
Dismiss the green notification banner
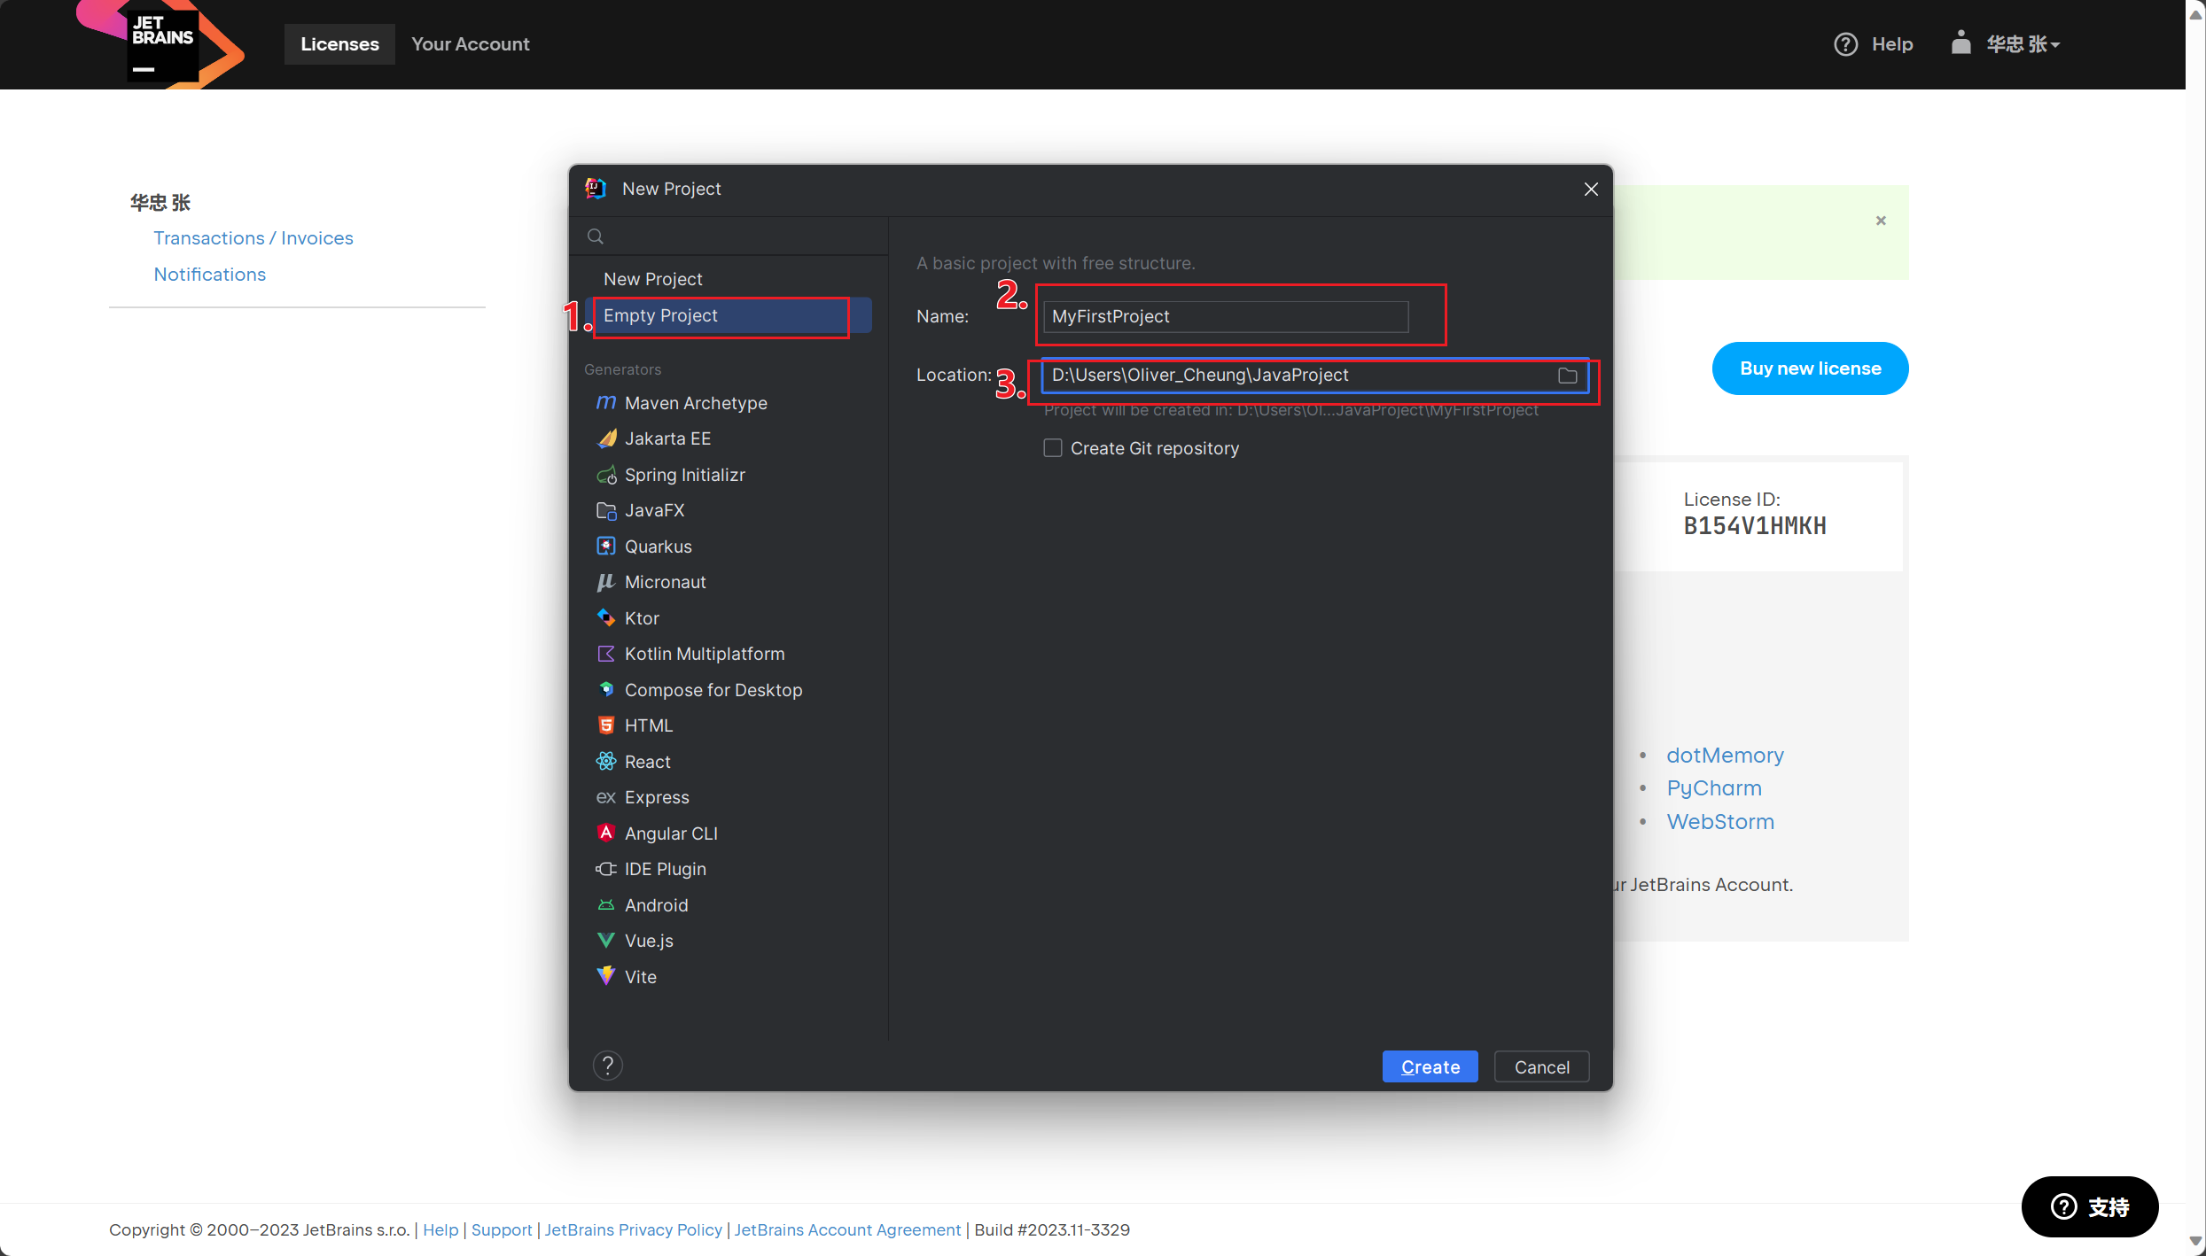(1881, 221)
